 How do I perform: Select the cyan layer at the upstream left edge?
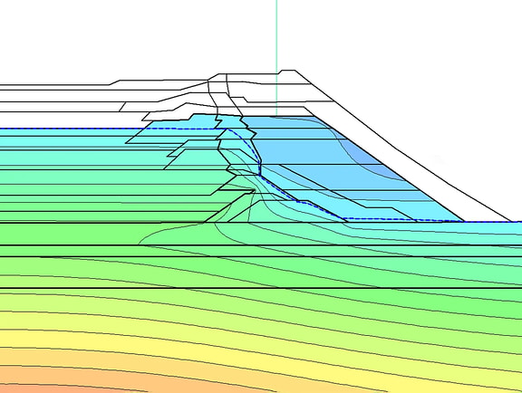tap(66, 132)
